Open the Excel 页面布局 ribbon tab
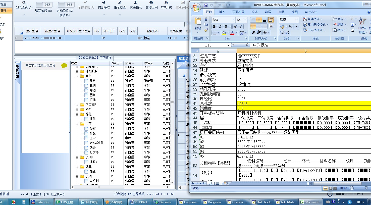 238,12
